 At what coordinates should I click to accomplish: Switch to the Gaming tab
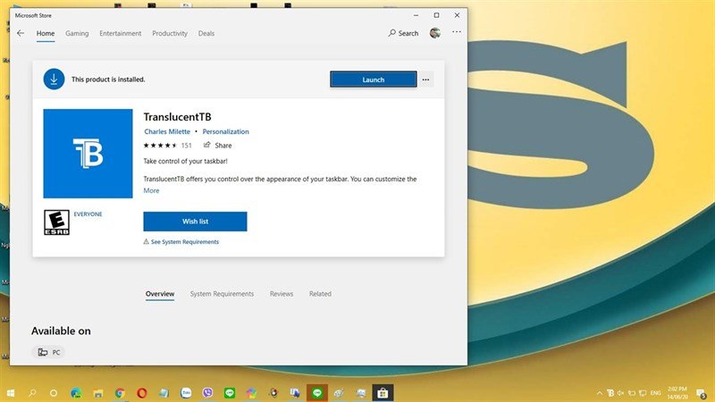(x=77, y=33)
